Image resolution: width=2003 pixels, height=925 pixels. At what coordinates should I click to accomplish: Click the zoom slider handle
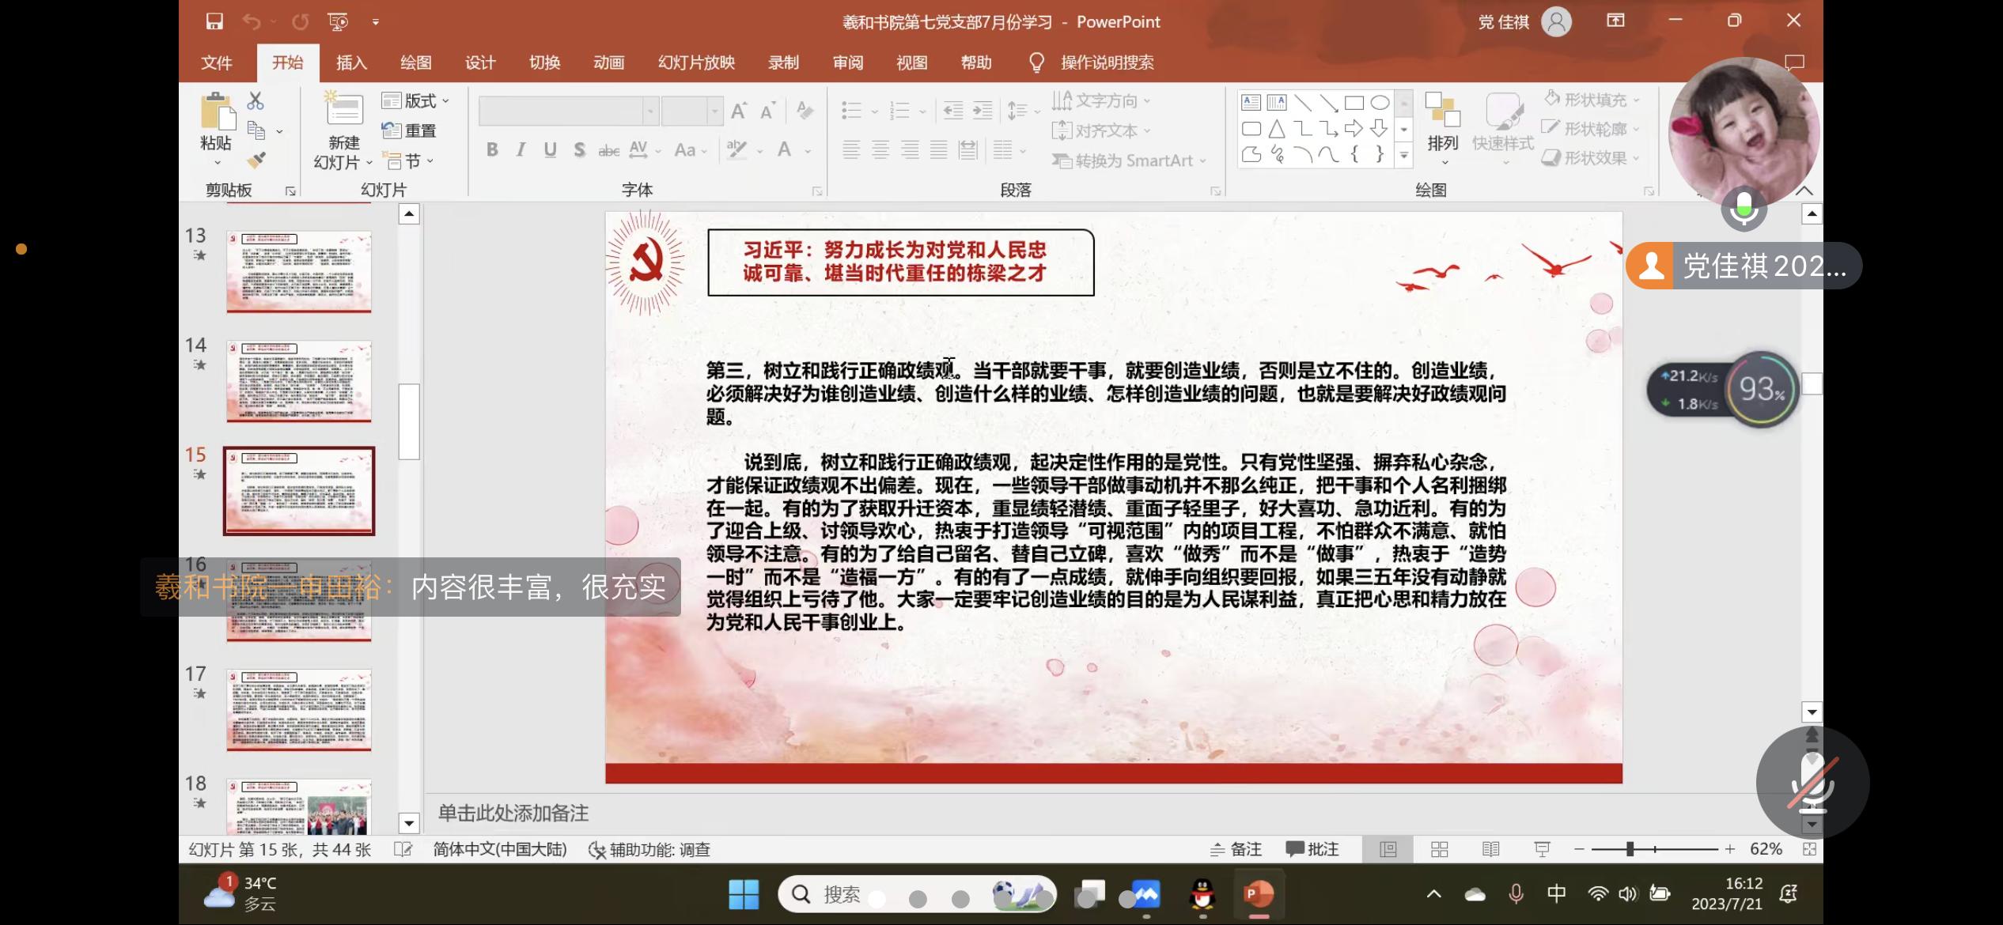(x=1630, y=849)
